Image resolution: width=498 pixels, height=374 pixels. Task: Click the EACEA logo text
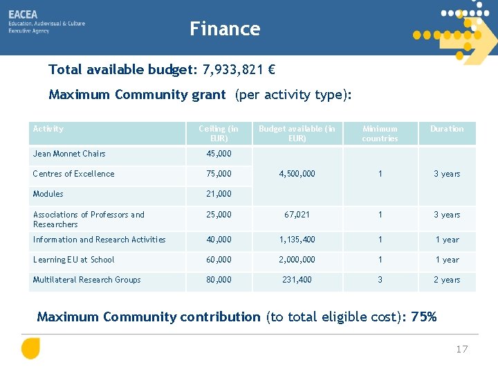point(23,15)
